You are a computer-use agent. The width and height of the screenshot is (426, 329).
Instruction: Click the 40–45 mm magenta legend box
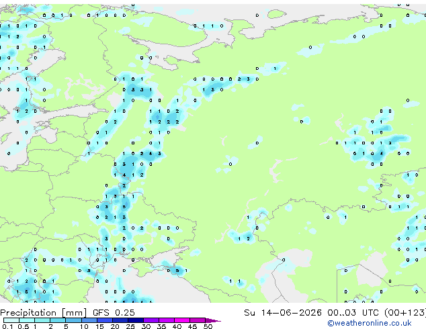182,320
